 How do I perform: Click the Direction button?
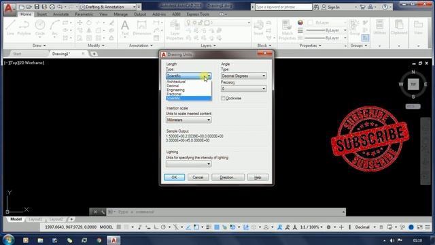228,178
